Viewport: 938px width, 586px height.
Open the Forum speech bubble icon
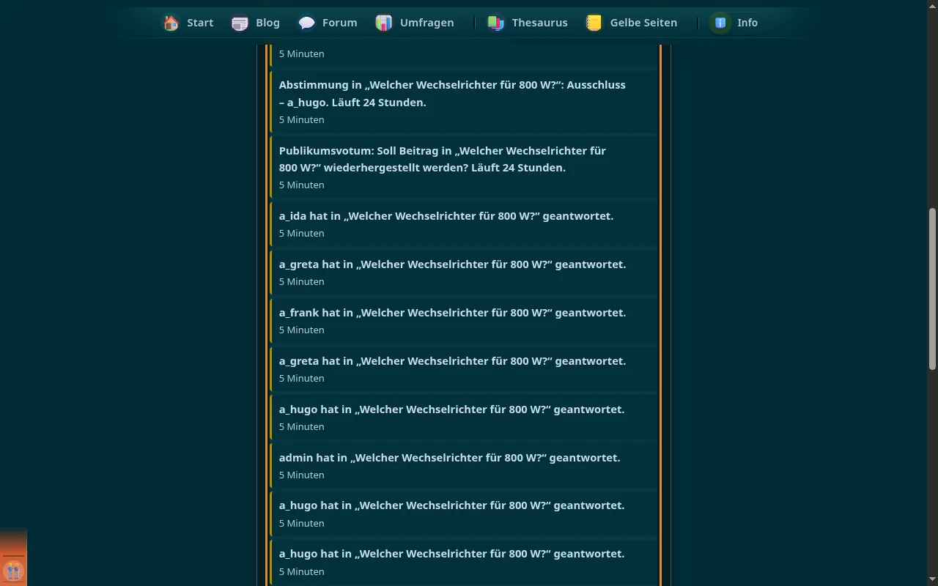pos(306,23)
